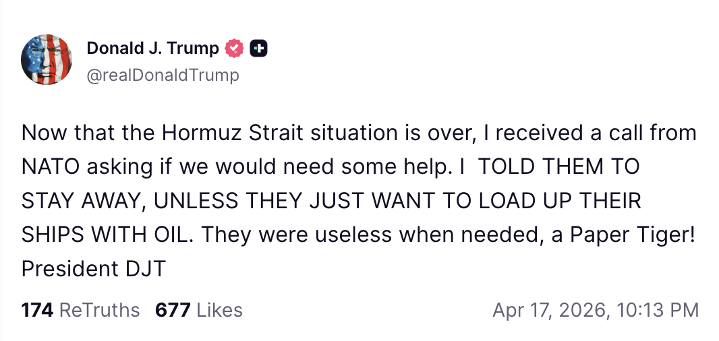View the 174 ReTruths list
This screenshot has height=341, width=719.
(80, 310)
